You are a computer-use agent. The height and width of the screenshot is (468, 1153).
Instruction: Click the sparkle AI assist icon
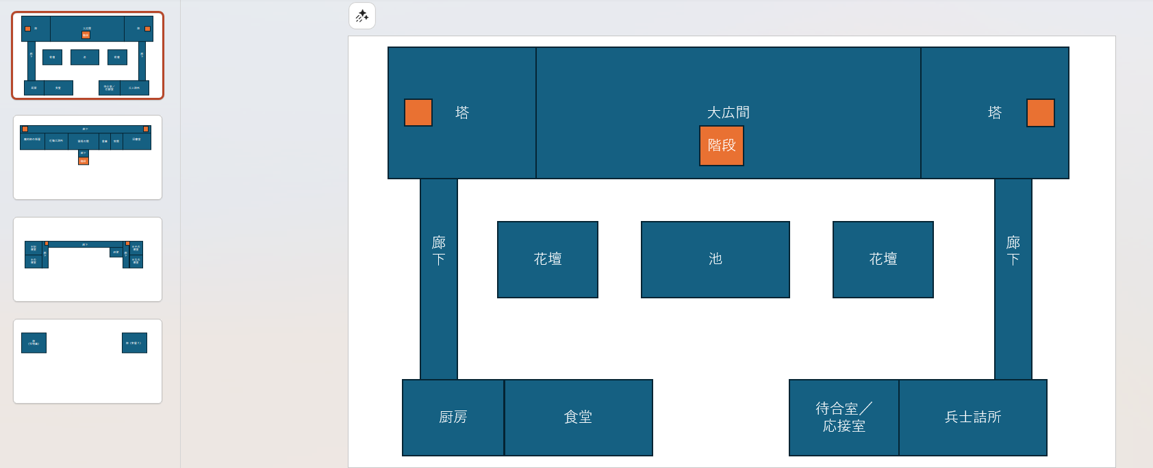[x=362, y=16]
